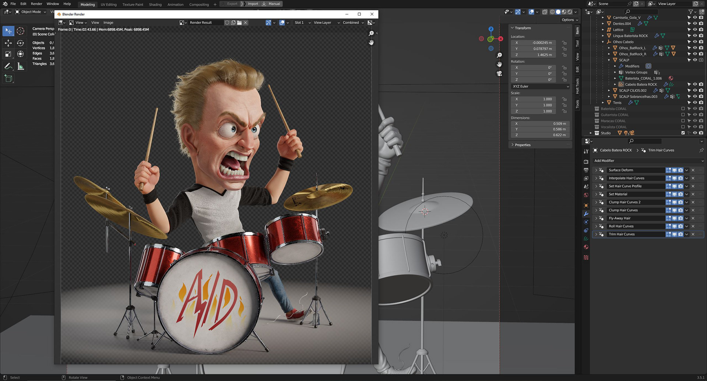Switch to the UV Editing workspace tab

point(109,4)
